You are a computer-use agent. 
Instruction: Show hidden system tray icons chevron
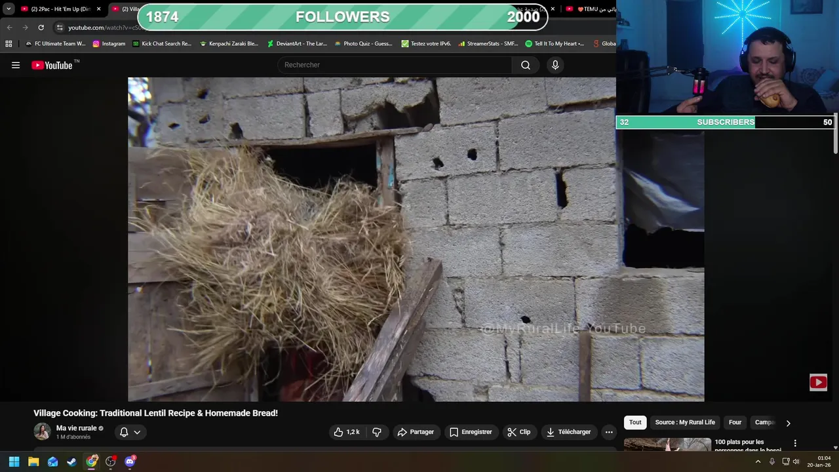point(758,462)
